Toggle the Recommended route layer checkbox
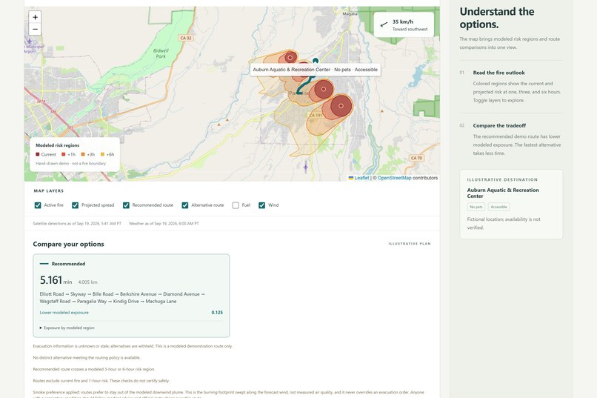The image size is (597, 398). 126,205
